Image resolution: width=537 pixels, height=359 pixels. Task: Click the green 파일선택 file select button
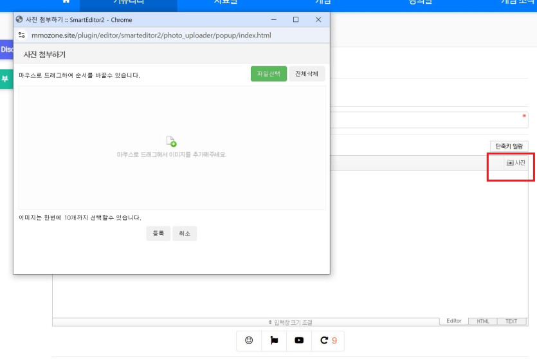point(268,74)
